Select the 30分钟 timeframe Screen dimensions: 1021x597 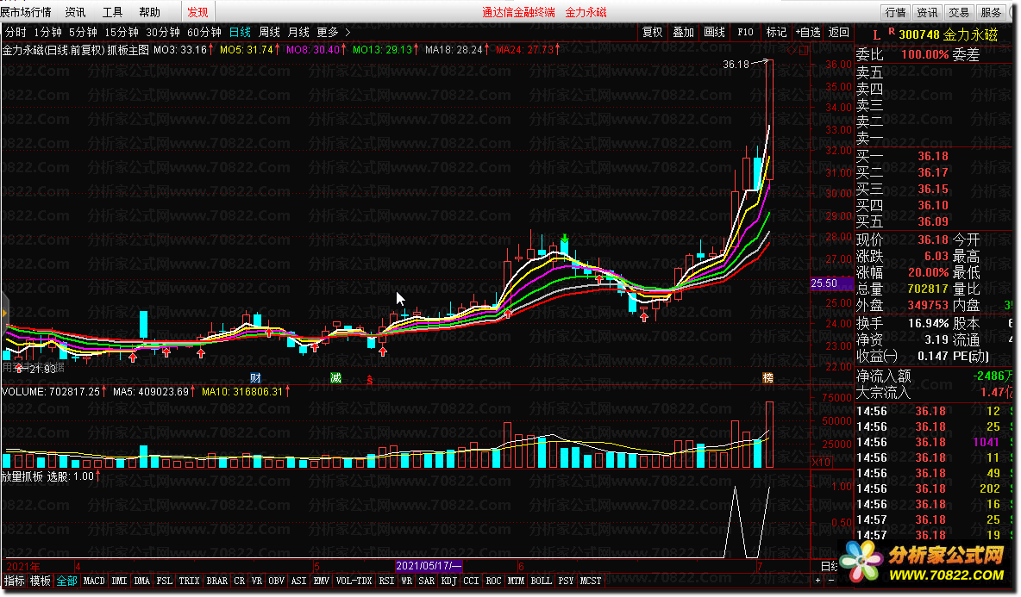coord(163,32)
